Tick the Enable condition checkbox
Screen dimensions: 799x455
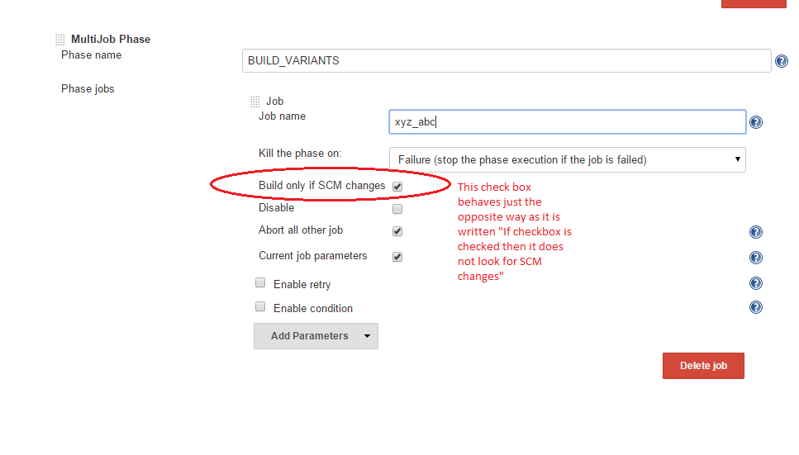[260, 307]
